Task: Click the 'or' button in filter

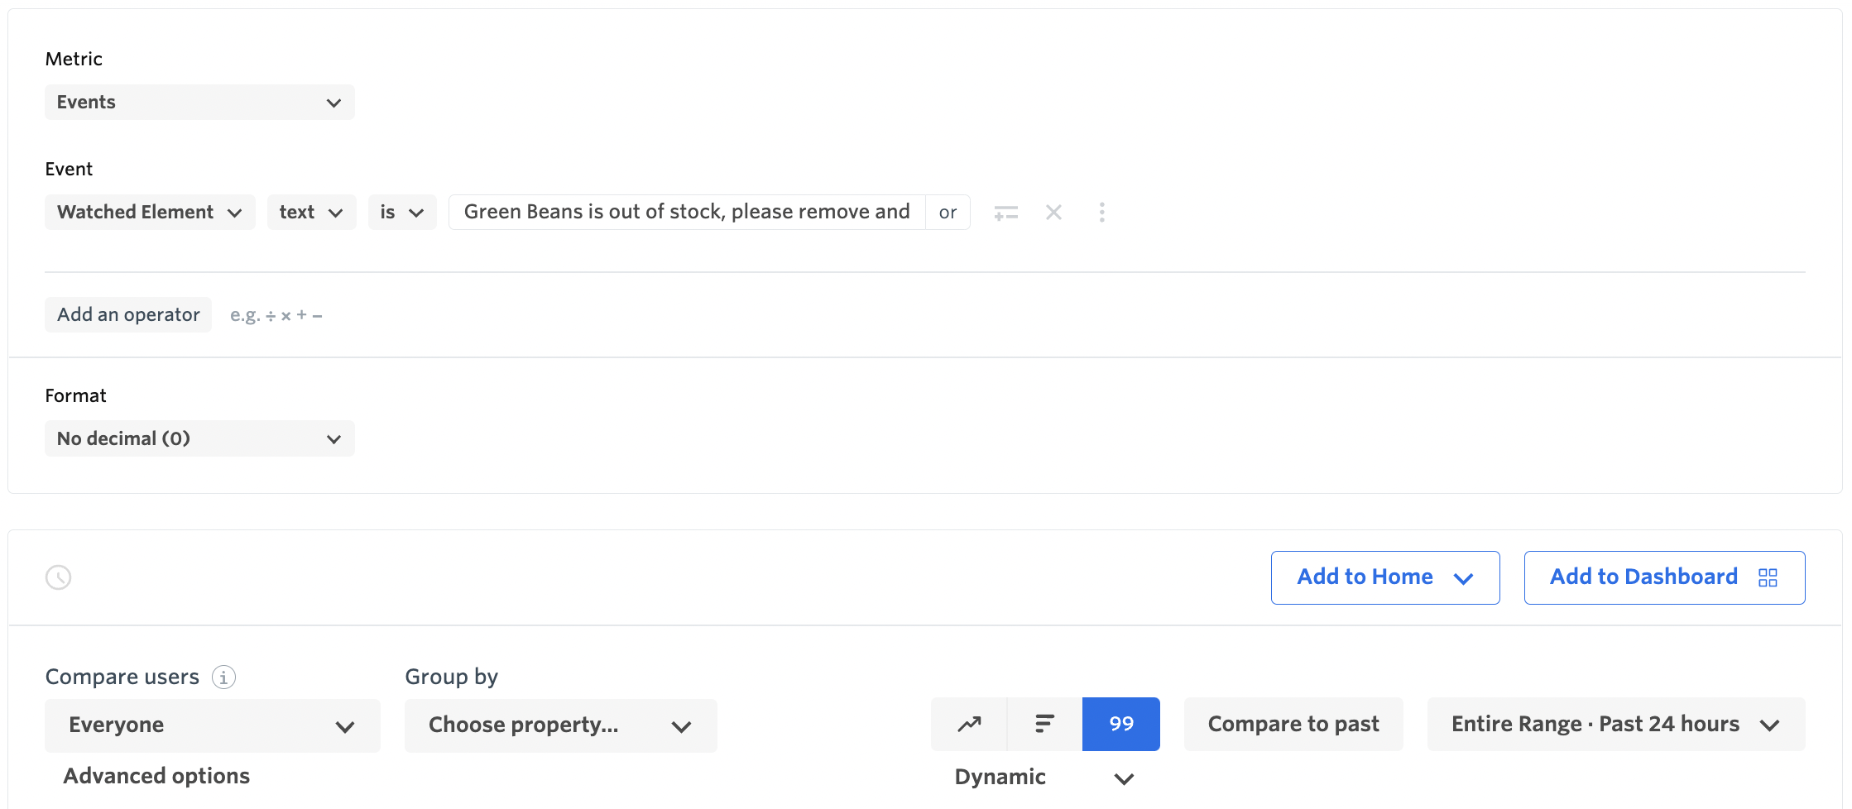Action: 948,213
